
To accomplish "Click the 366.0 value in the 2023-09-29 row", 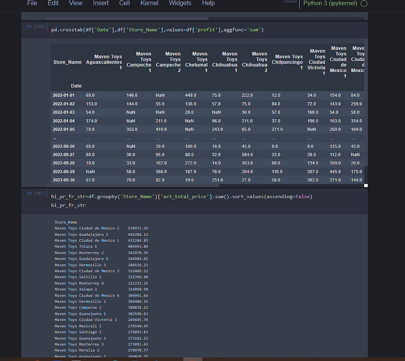I will point(161,171).
